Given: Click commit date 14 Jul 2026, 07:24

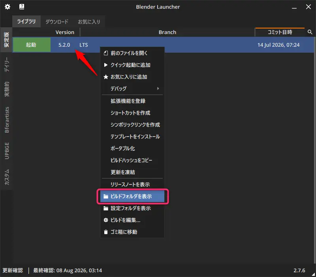Looking at the screenshot, I should click(278, 45).
